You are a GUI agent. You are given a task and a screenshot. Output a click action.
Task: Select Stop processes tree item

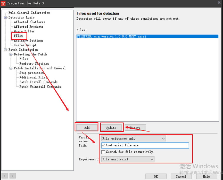point(31,73)
